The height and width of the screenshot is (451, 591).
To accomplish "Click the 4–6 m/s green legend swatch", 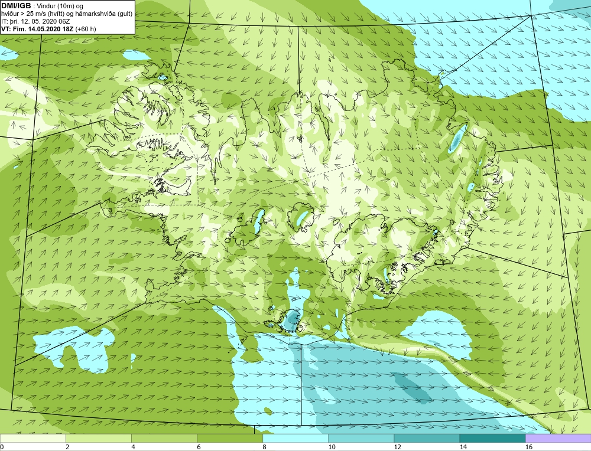I will 164,438.
